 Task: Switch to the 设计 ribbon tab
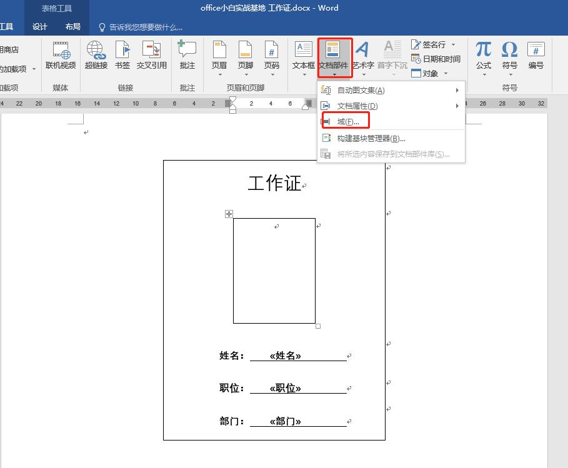click(40, 26)
